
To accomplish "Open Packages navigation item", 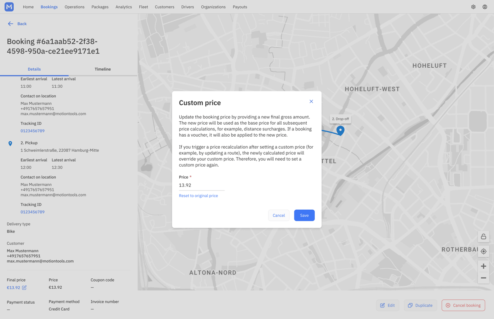I will coord(100,7).
